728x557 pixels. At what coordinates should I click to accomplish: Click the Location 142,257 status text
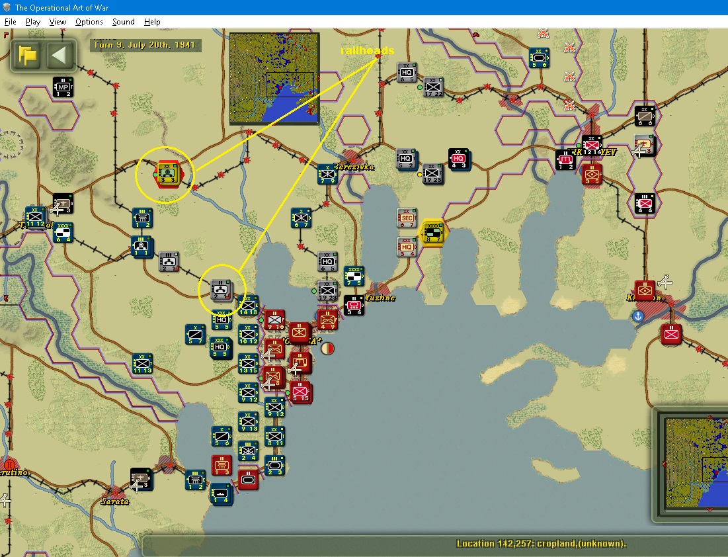[x=542, y=544]
